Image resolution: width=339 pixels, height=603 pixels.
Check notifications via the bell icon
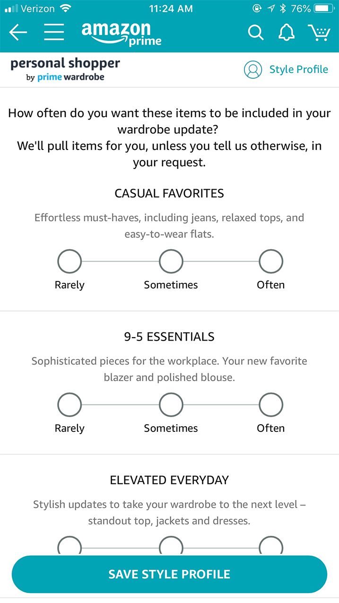point(287,32)
